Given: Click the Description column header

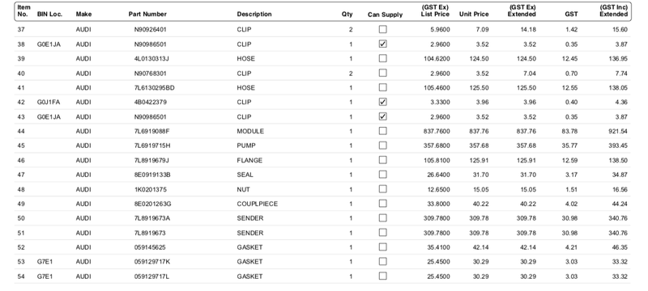Looking at the screenshot, I should tap(254, 14).
